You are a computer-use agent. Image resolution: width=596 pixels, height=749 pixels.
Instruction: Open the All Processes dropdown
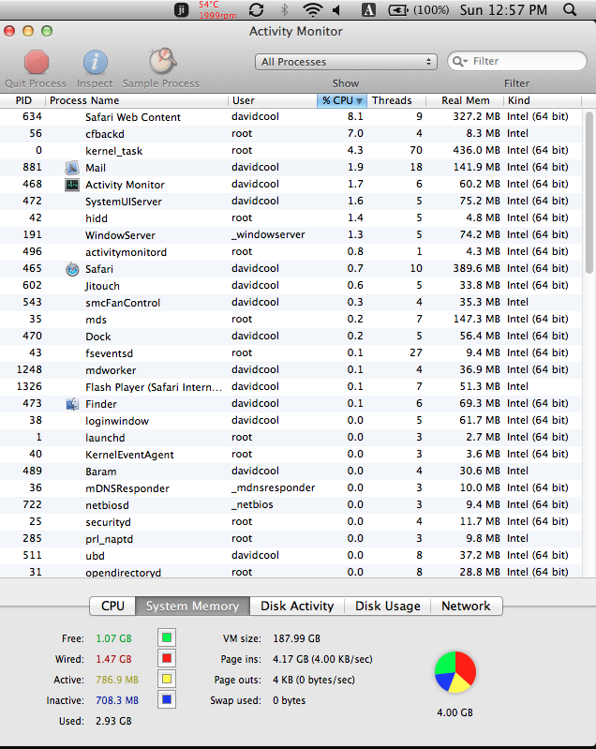tap(346, 62)
